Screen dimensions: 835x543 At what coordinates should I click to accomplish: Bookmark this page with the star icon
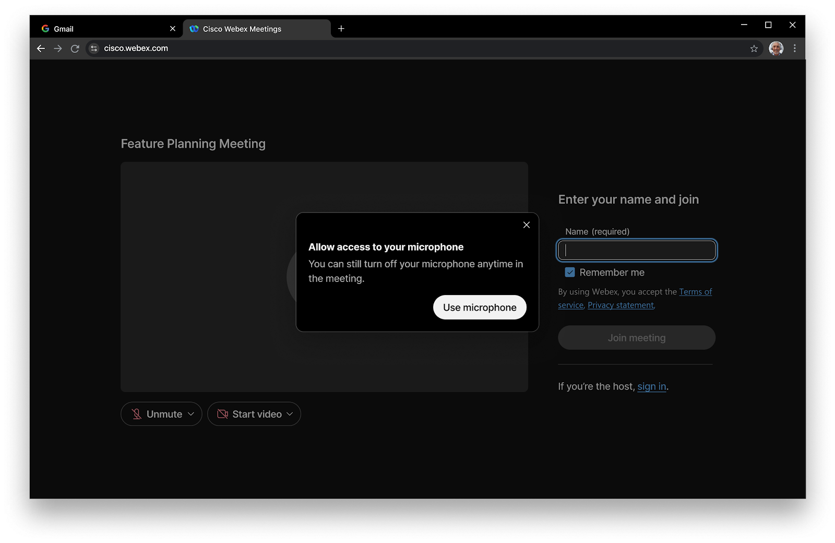tap(754, 48)
